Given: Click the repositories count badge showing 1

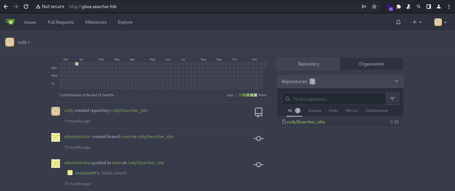Looking at the screenshot, I should pos(312,82).
